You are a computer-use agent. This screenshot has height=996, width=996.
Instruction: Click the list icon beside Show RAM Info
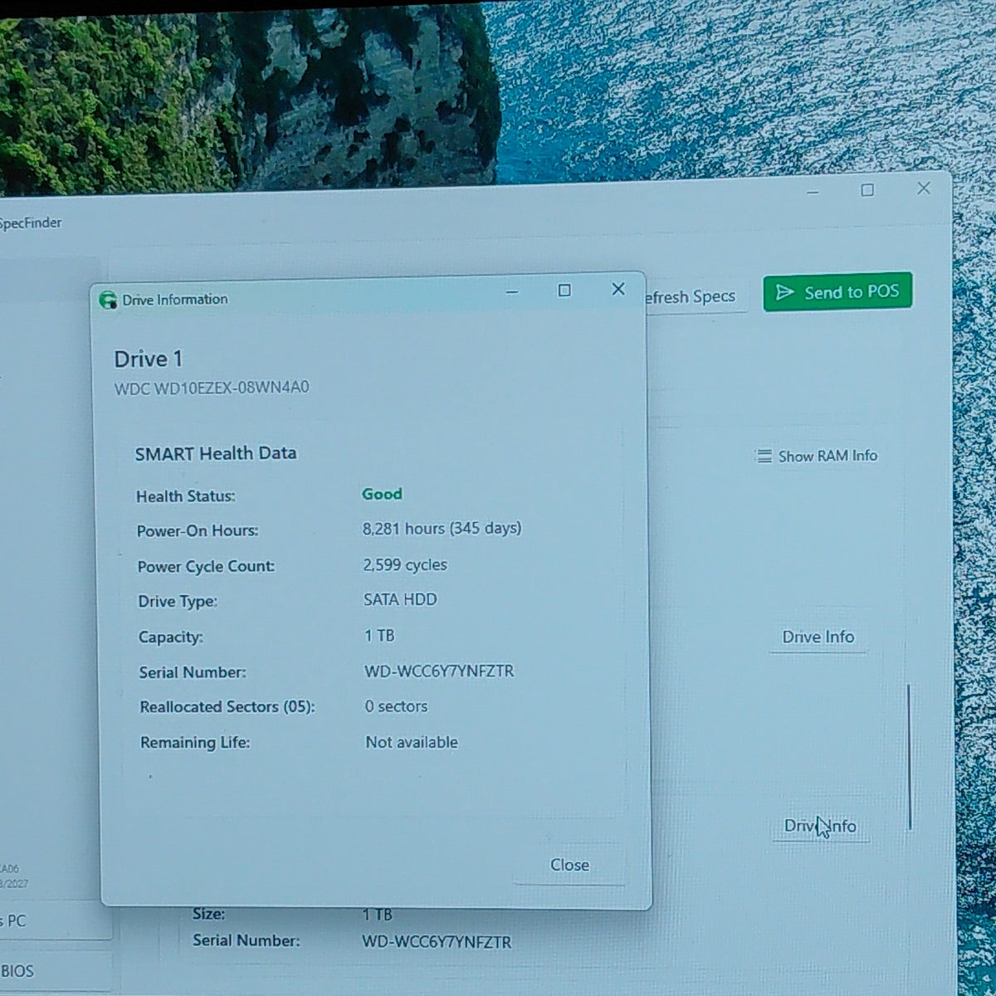(x=764, y=456)
